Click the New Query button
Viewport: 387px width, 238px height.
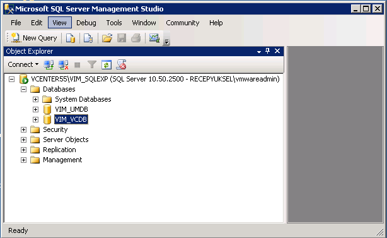(34, 38)
